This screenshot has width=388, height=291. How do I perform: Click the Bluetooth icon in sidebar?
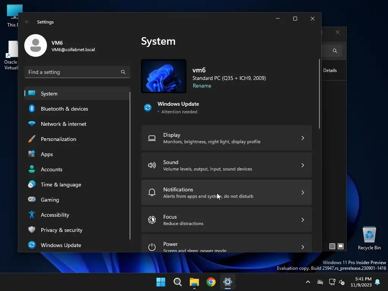pyautogui.click(x=32, y=108)
